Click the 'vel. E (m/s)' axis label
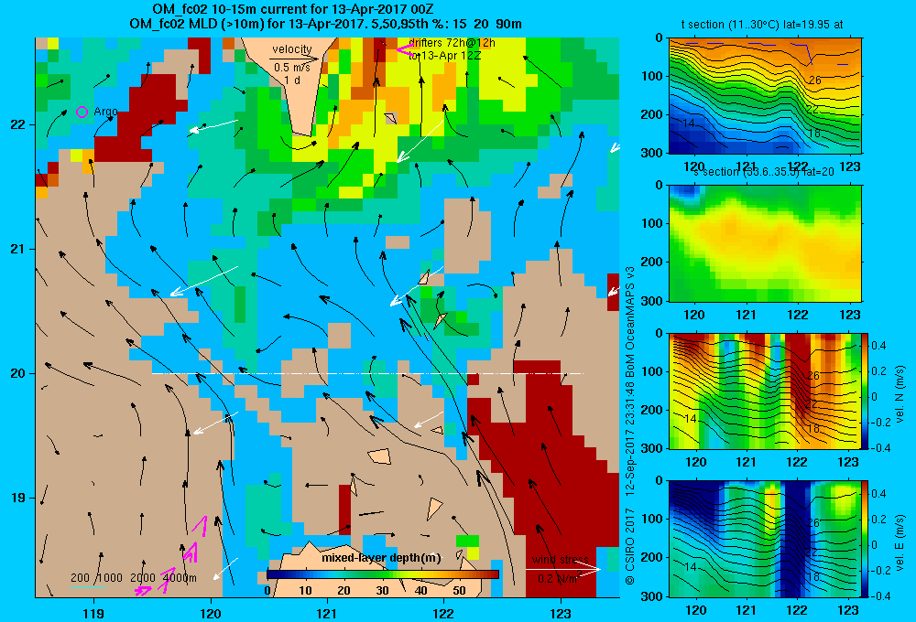The height and width of the screenshot is (622, 916). pyautogui.click(x=900, y=542)
